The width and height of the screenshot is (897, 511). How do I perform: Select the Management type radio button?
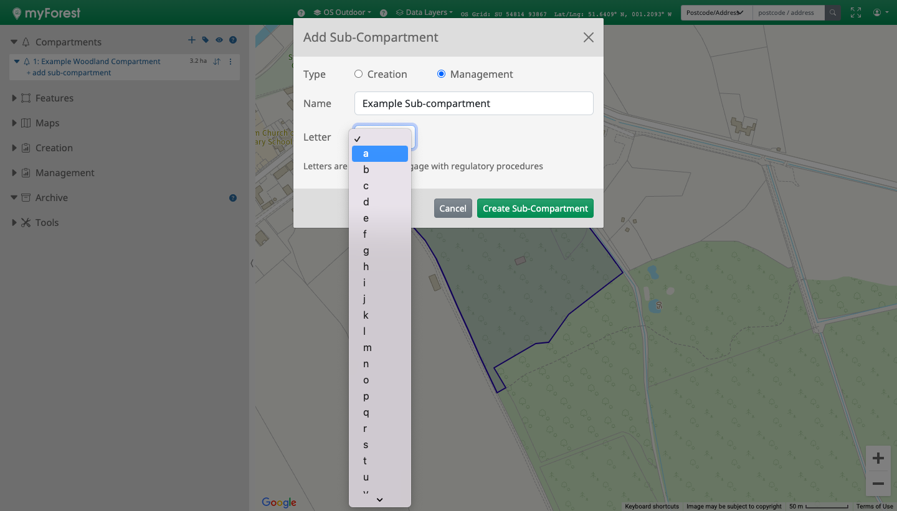(x=441, y=74)
